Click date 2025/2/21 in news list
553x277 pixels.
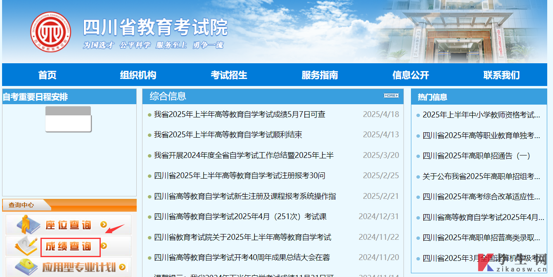click(x=381, y=196)
